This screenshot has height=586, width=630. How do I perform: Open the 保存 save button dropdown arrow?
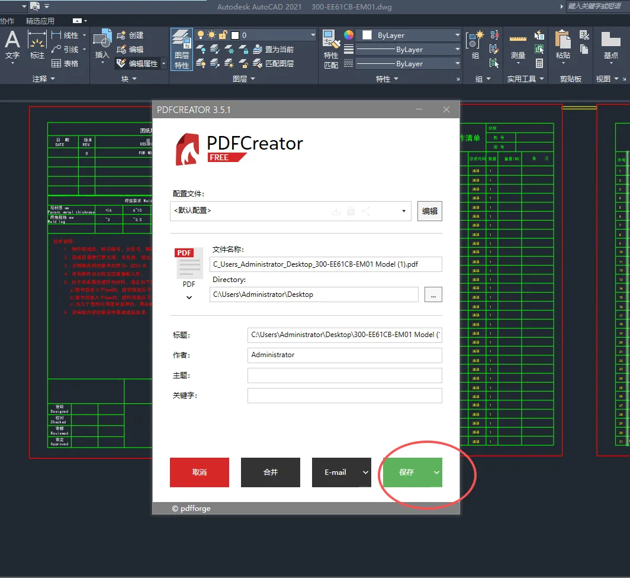click(436, 472)
